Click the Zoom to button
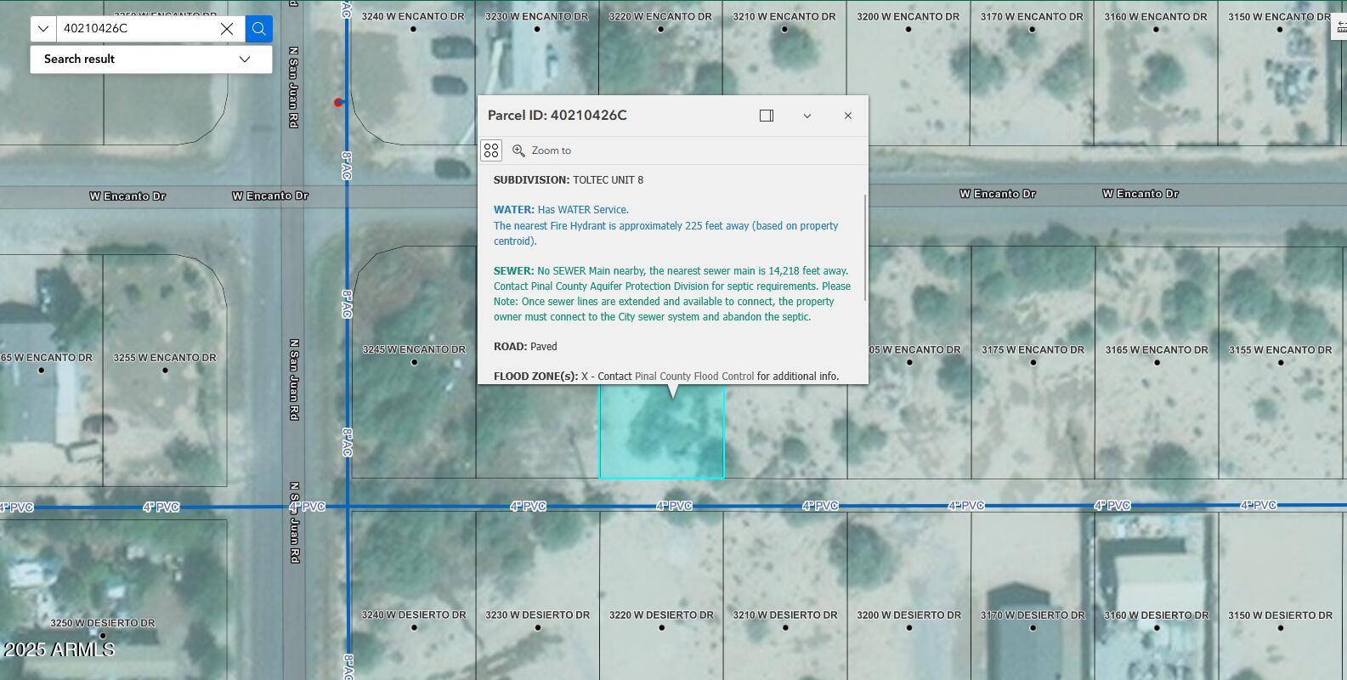 click(541, 150)
